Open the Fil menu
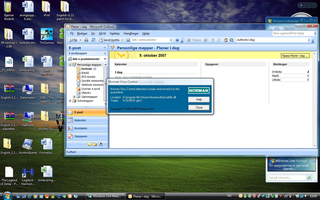 pos(72,33)
